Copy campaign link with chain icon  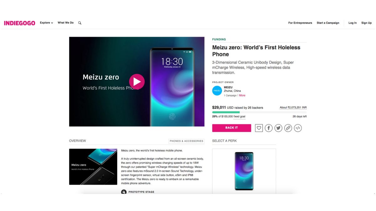pyautogui.click(x=288, y=128)
